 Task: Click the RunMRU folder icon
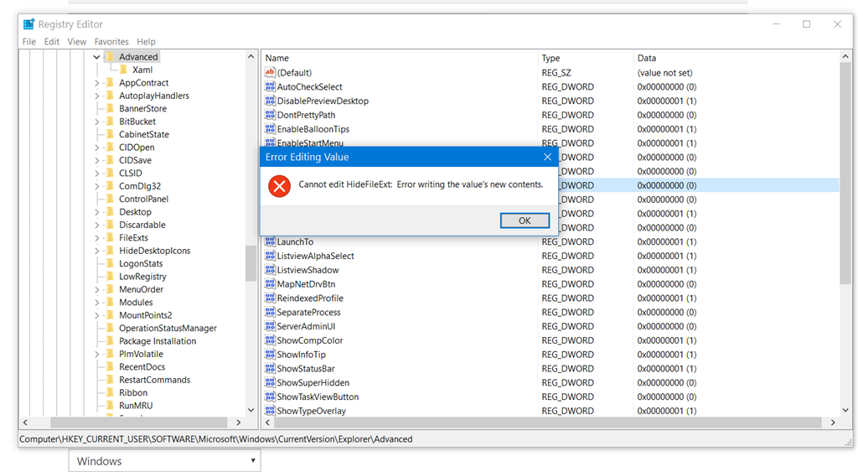point(110,406)
